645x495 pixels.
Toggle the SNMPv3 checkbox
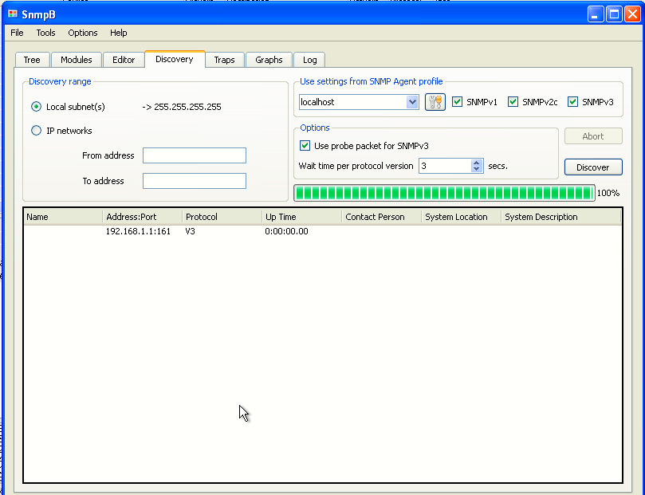pos(572,102)
